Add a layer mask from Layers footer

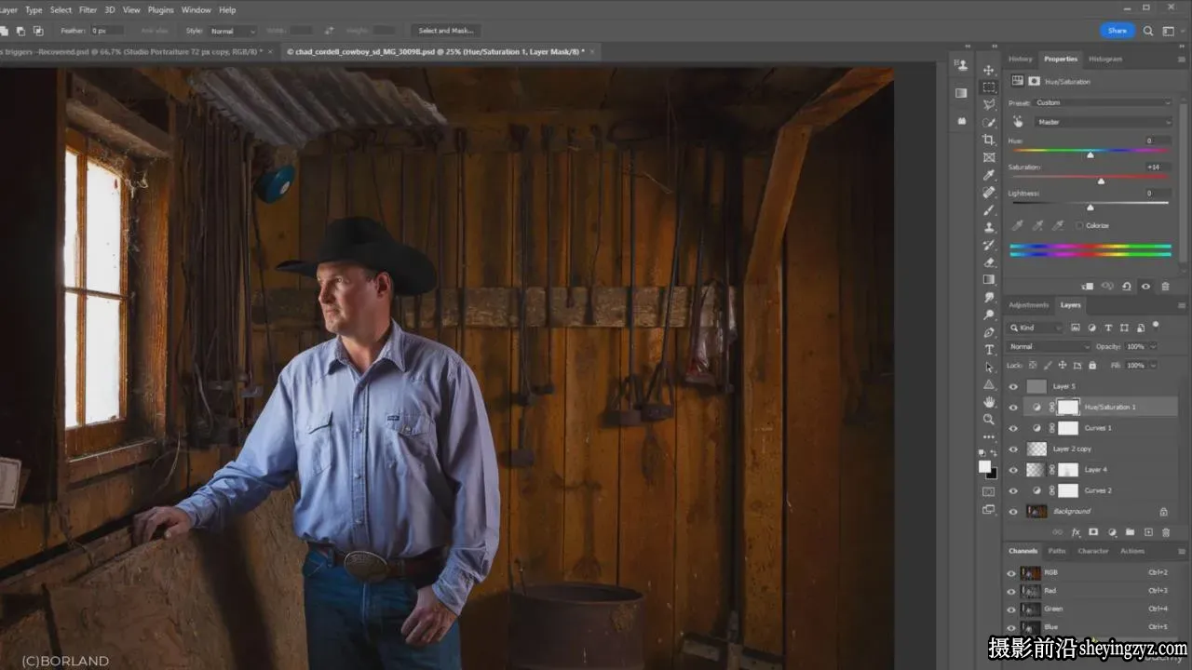tap(1093, 532)
